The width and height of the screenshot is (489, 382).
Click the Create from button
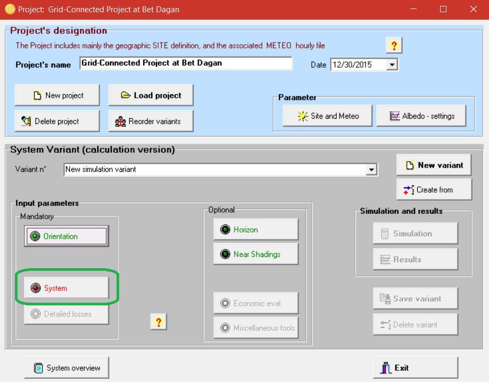point(434,189)
